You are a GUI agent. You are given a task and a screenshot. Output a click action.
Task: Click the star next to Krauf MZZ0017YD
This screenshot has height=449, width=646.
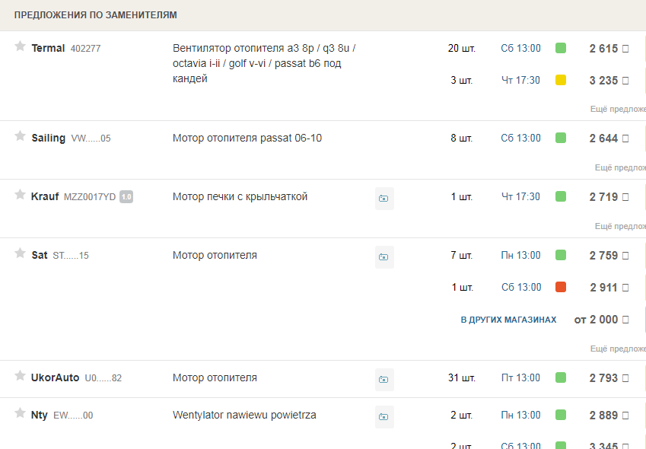click(21, 195)
